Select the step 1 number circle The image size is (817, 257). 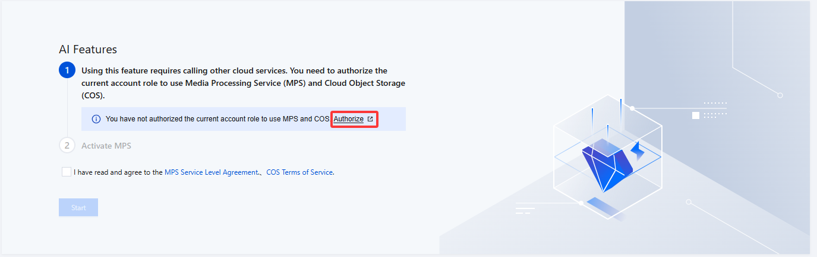tap(67, 70)
